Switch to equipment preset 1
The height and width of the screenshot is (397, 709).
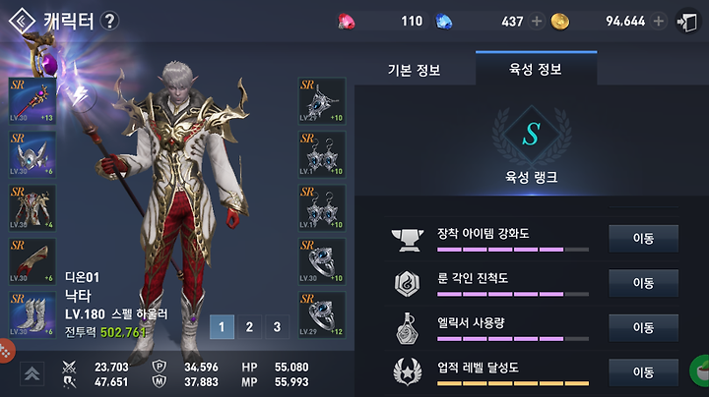(x=222, y=326)
